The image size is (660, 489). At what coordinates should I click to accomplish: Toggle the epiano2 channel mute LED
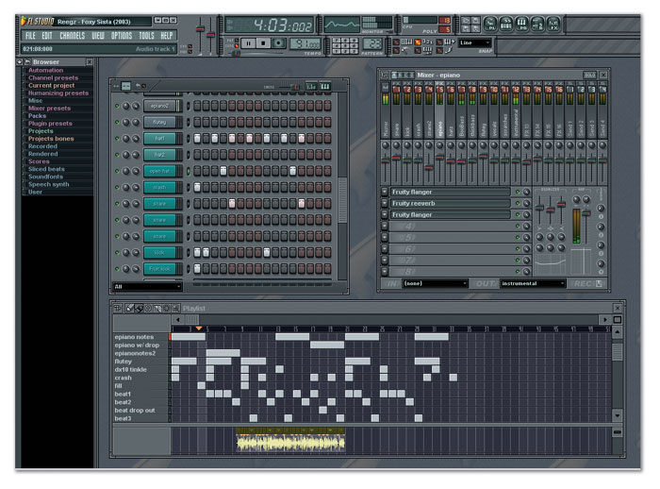click(x=117, y=106)
